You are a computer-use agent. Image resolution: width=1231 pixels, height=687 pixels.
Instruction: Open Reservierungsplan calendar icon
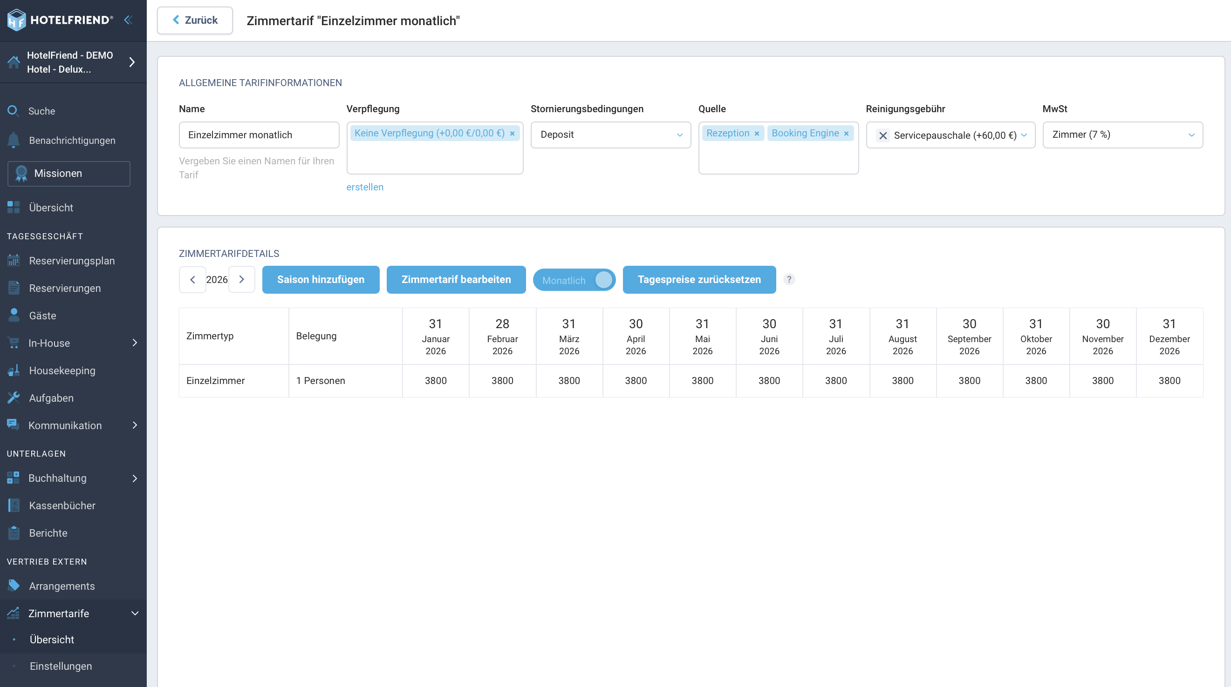(14, 261)
